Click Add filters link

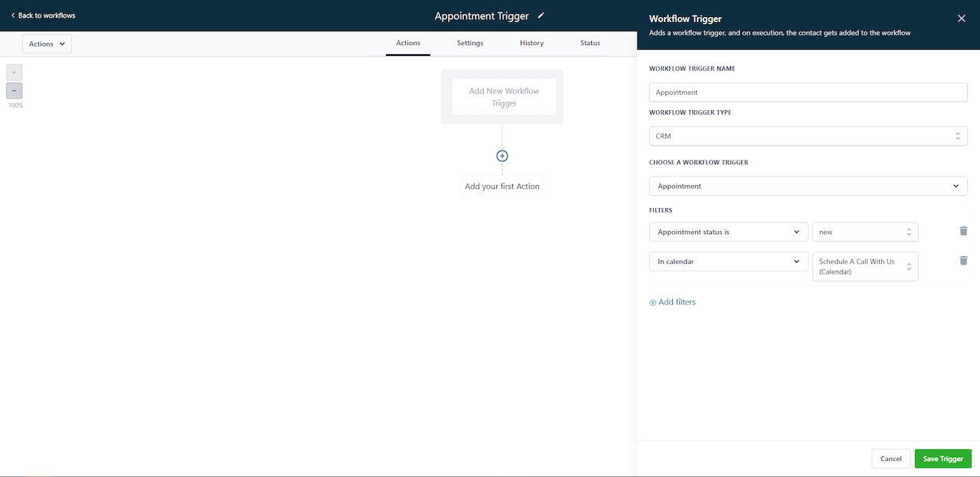pos(673,302)
